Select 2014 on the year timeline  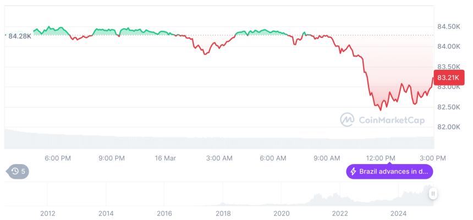coord(106,213)
